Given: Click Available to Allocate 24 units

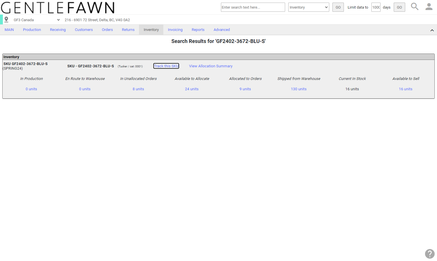Looking at the screenshot, I should point(192,89).
